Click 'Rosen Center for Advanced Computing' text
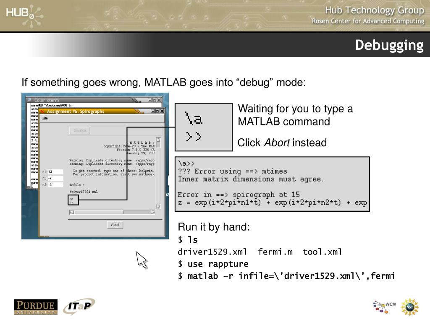Viewport: 430px width, 322px height. click(368, 21)
